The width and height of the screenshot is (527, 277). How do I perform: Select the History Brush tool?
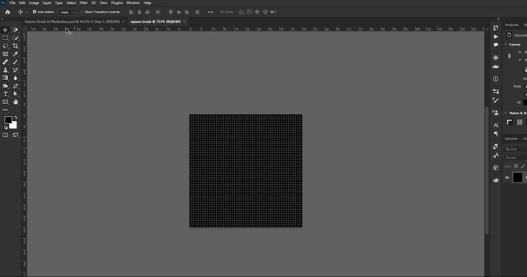tap(15, 70)
